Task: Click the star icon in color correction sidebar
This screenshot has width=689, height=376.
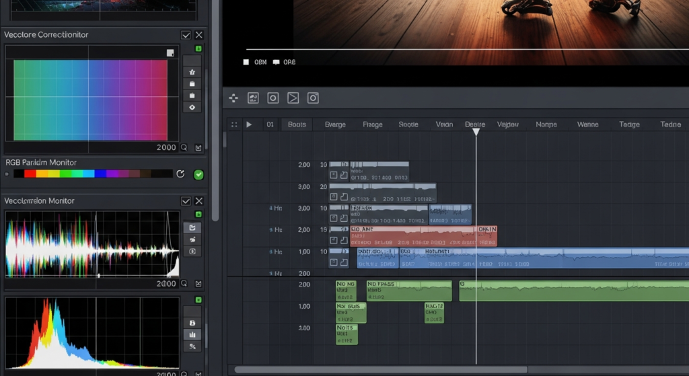Action: click(x=192, y=71)
